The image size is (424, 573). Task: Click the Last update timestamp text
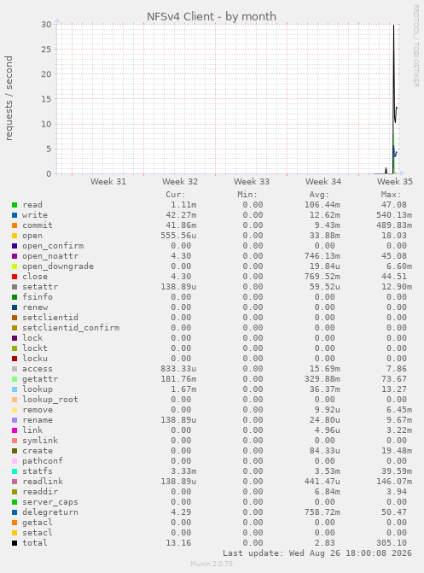317,553
